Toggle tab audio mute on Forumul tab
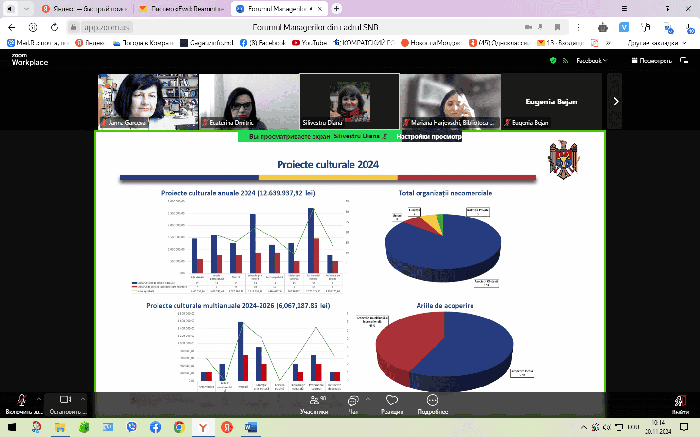Viewport: 700px width, 437px height. coord(312,9)
